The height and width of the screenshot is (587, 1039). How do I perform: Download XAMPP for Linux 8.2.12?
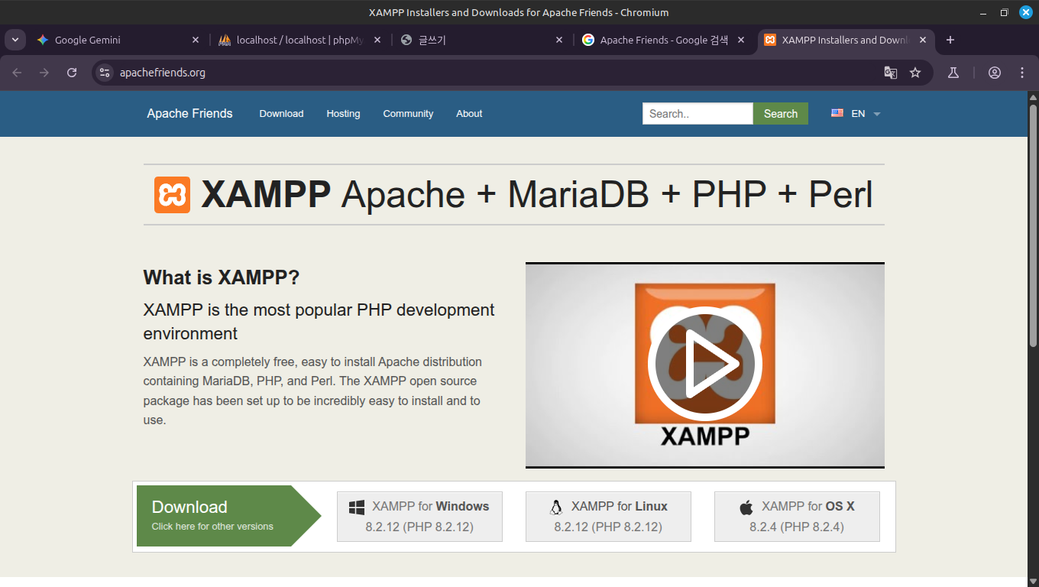[608, 517]
